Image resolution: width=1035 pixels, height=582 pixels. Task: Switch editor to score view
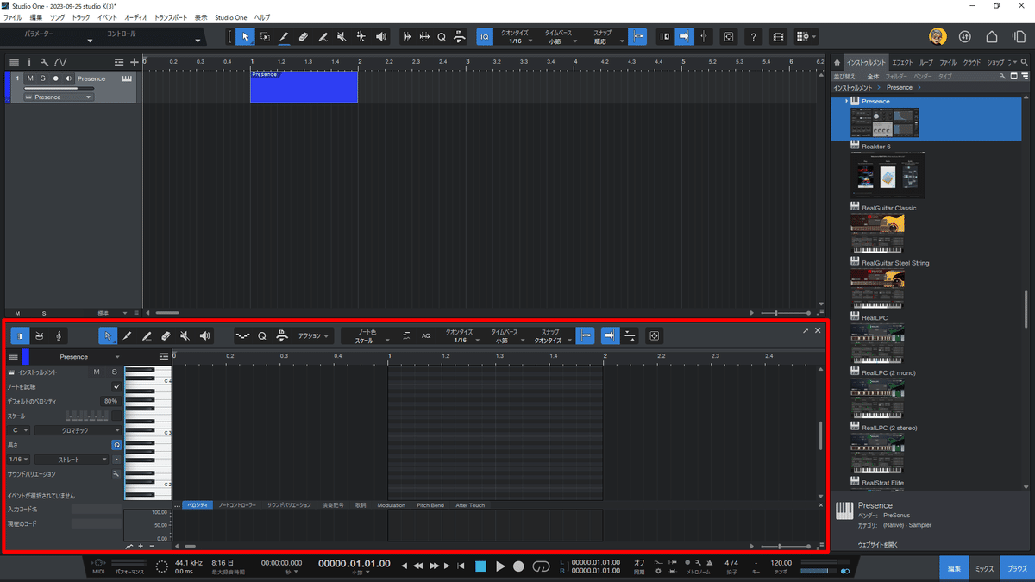click(x=58, y=335)
